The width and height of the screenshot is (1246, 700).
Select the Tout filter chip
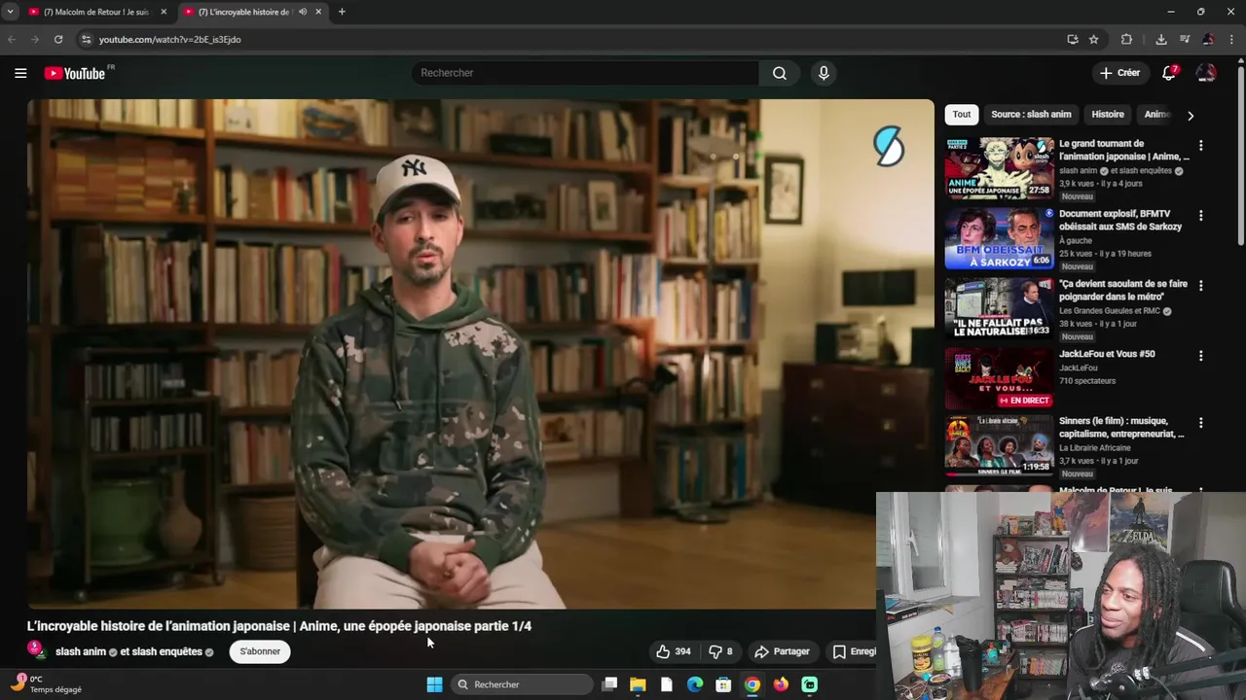tap(962, 115)
